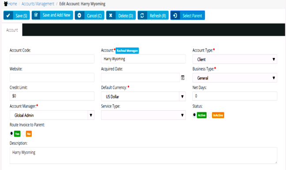Switch to the Account tab
This screenshot has height=170, width=286.
12,30
